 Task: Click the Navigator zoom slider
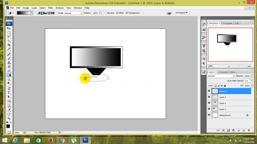tap(239, 66)
